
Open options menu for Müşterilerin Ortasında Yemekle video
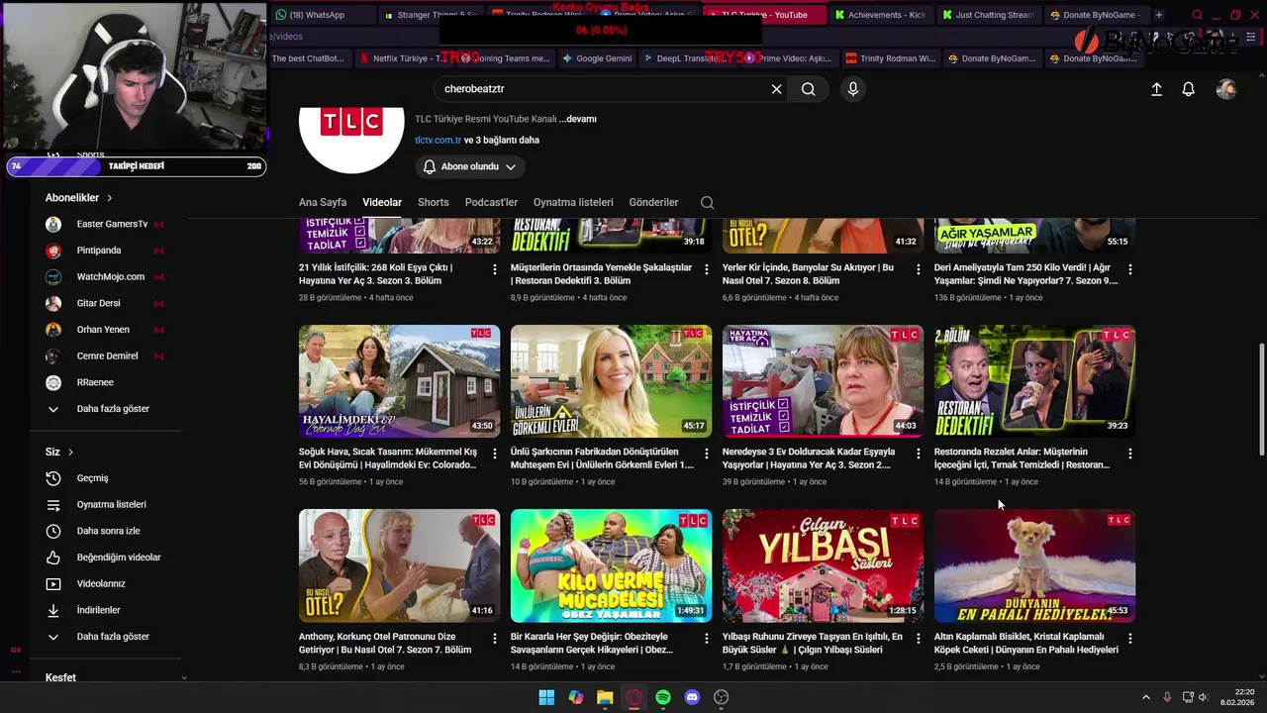(x=707, y=268)
